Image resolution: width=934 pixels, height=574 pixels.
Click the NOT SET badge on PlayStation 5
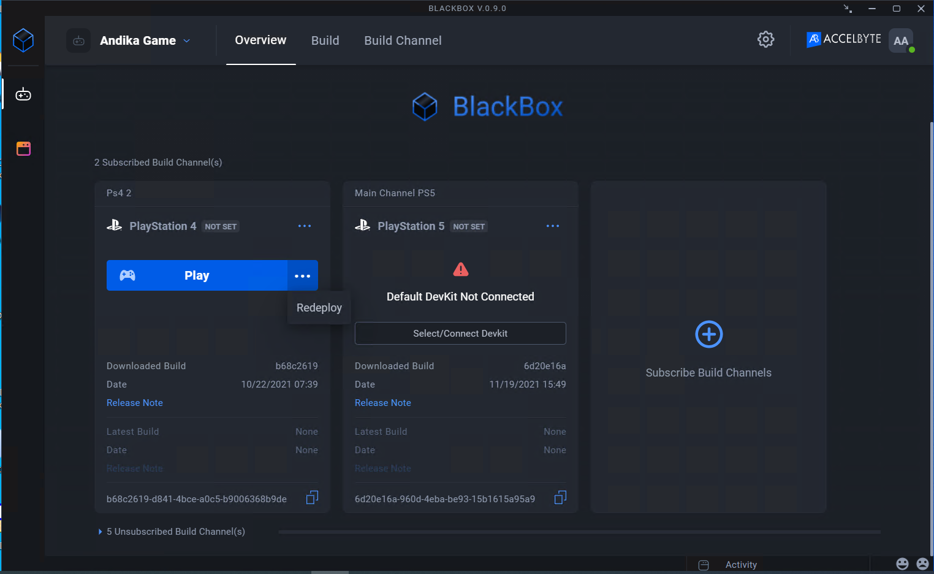[x=469, y=226]
